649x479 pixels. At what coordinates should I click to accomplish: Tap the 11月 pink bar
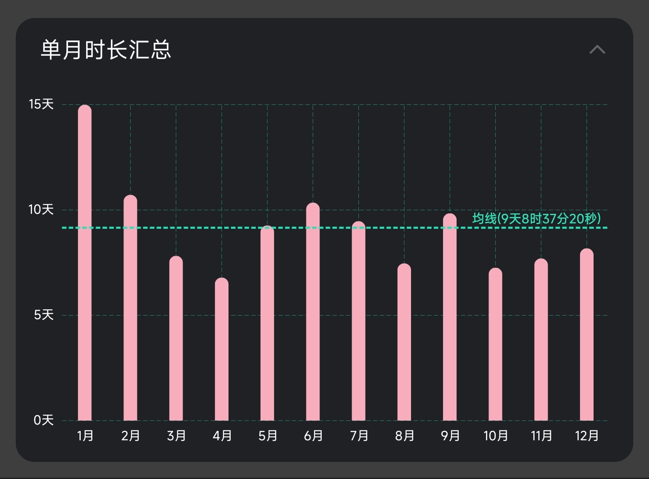pyautogui.click(x=541, y=340)
